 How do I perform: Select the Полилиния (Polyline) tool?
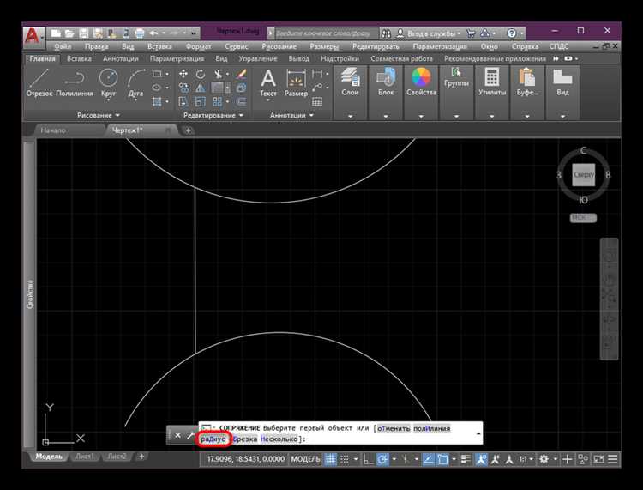click(75, 81)
